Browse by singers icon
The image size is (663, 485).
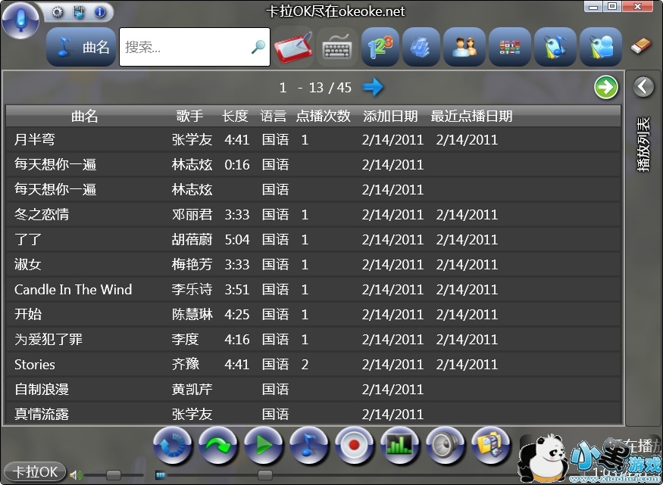click(x=464, y=47)
